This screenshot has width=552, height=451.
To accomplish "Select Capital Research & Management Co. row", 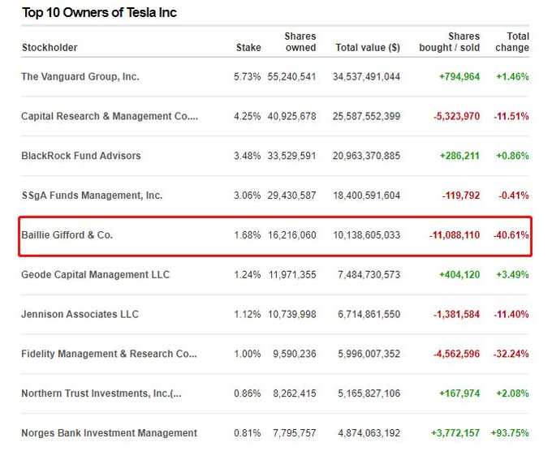I will 110,116.
